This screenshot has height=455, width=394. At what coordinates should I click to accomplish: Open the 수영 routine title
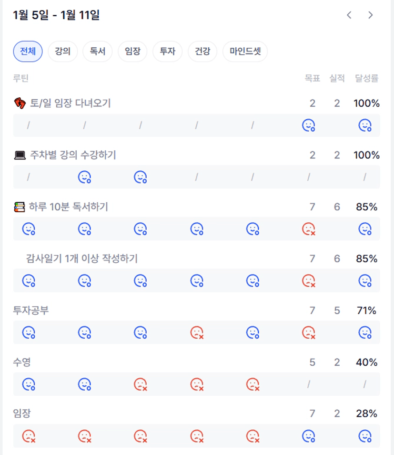point(22,362)
